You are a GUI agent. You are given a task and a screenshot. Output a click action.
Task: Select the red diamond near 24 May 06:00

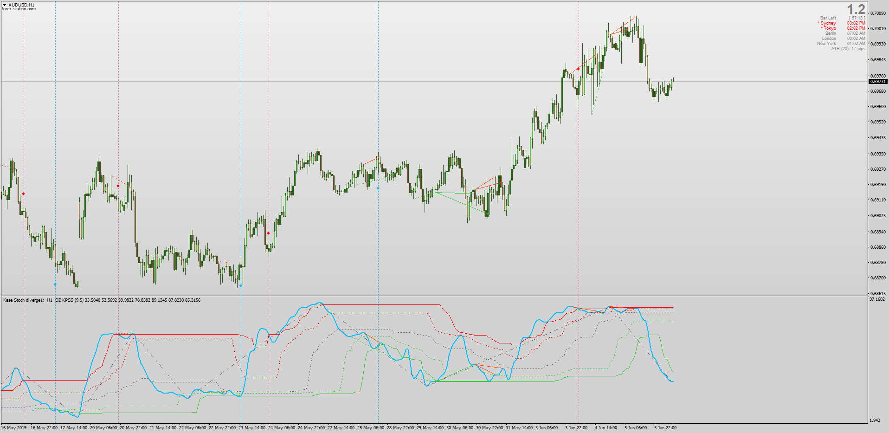[268, 233]
